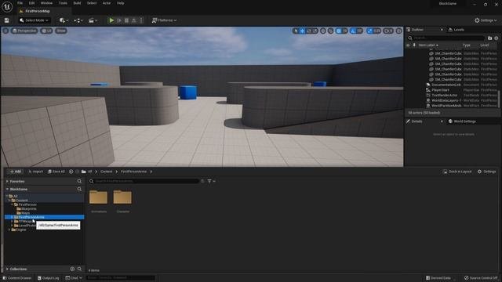Click the Unreal Engine logo icon
Screen dimensions: 502x282
[7, 6]
